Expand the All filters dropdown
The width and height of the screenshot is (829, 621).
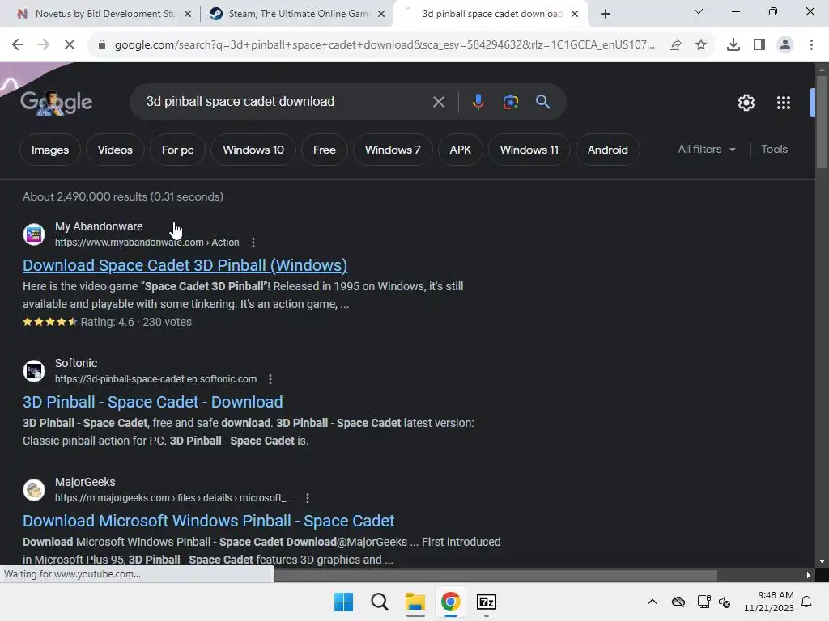[x=707, y=150]
